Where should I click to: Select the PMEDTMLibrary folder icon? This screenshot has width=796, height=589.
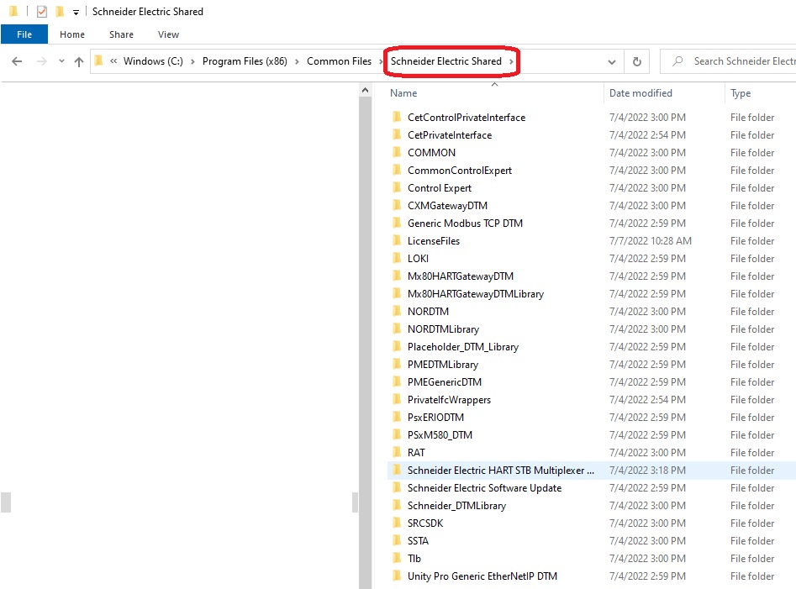(397, 365)
